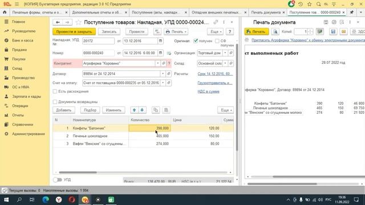The width and height of the screenshot is (365, 205).
Task: Click Провести и закрыть button
Action: coord(74,32)
